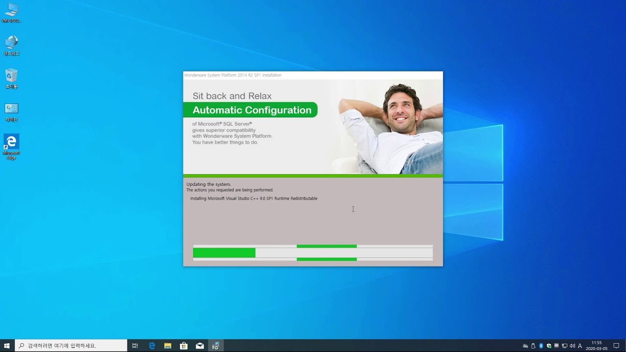The image size is (626, 352).
Task: Launch Edge from the taskbar
Action: [x=152, y=346]
